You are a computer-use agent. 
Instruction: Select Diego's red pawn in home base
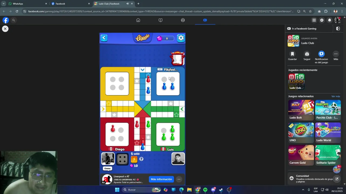113,129
